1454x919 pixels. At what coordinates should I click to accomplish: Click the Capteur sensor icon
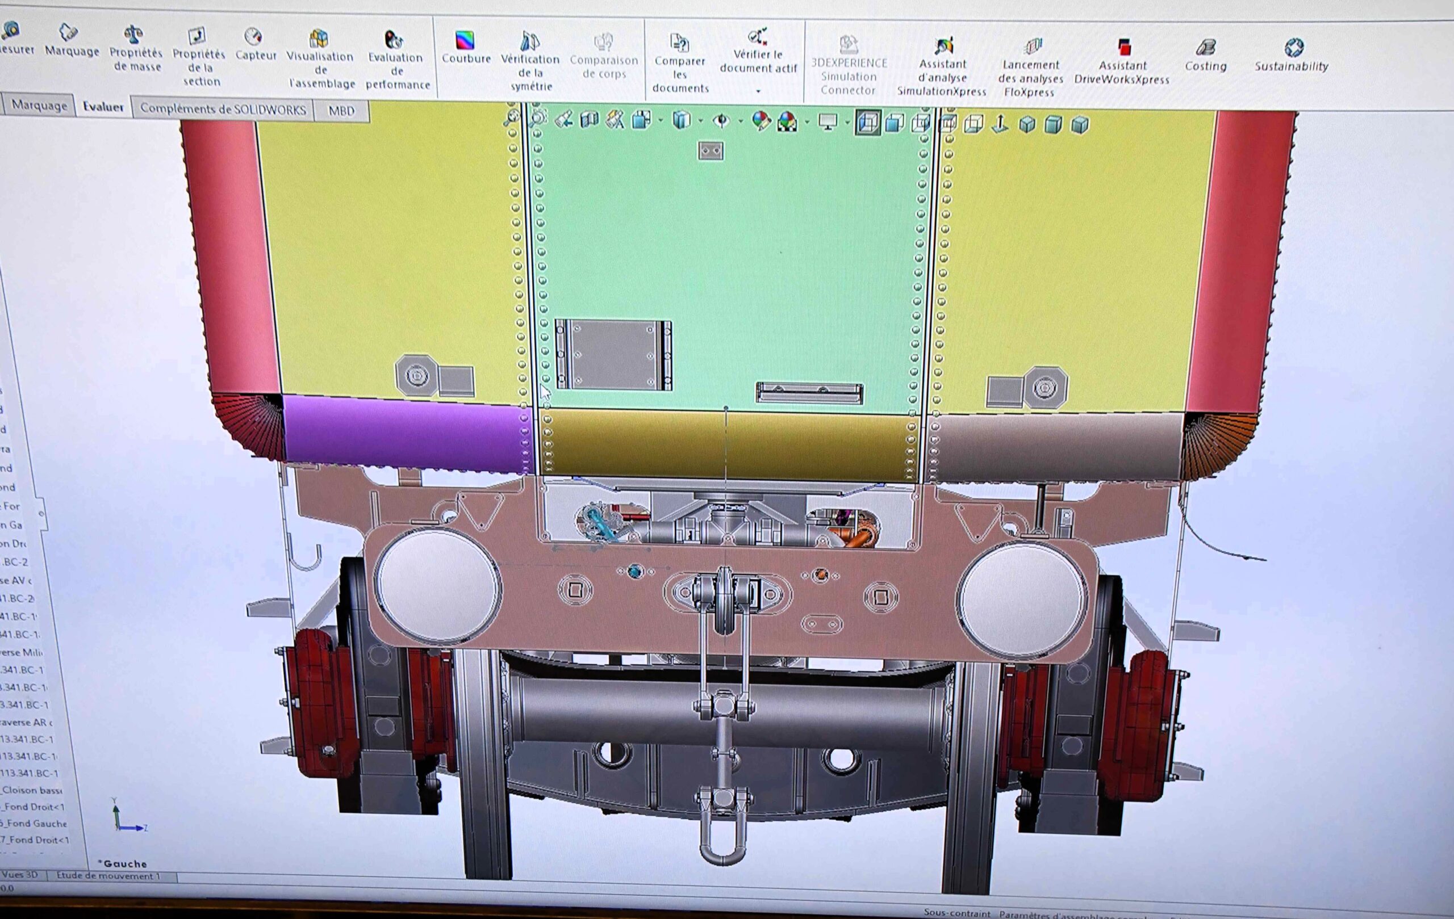pyautogui.click(x=254, y=36)
